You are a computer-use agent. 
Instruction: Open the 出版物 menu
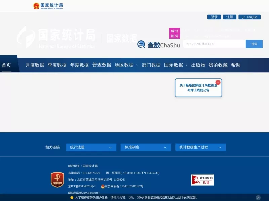point(198,65)
